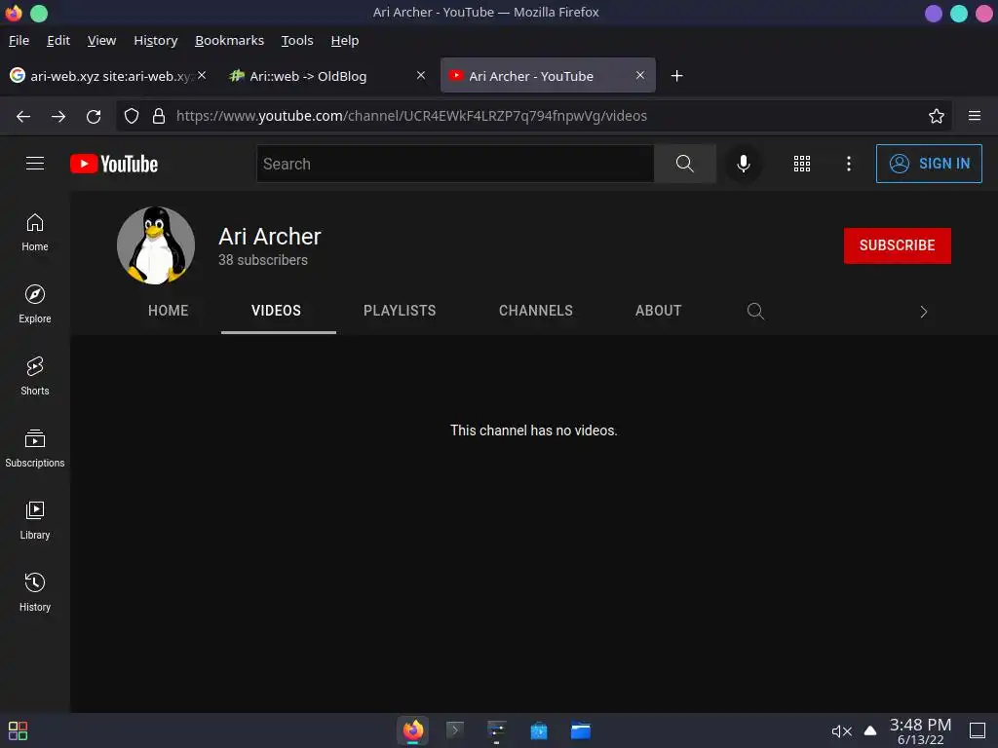The image size is (998, 748).
Task: Show the desktop with the tray button
Action: 978,730
